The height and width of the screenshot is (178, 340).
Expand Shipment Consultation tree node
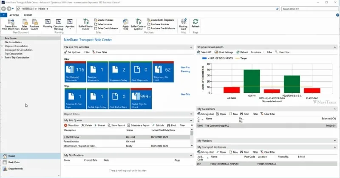pos(2,46)
